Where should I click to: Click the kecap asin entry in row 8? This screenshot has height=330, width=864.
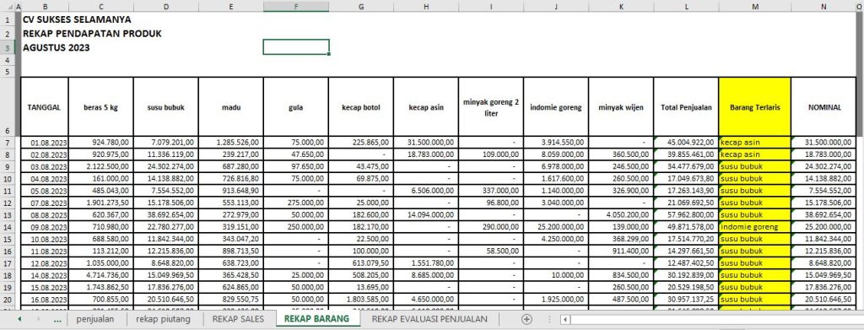(754, 154)
